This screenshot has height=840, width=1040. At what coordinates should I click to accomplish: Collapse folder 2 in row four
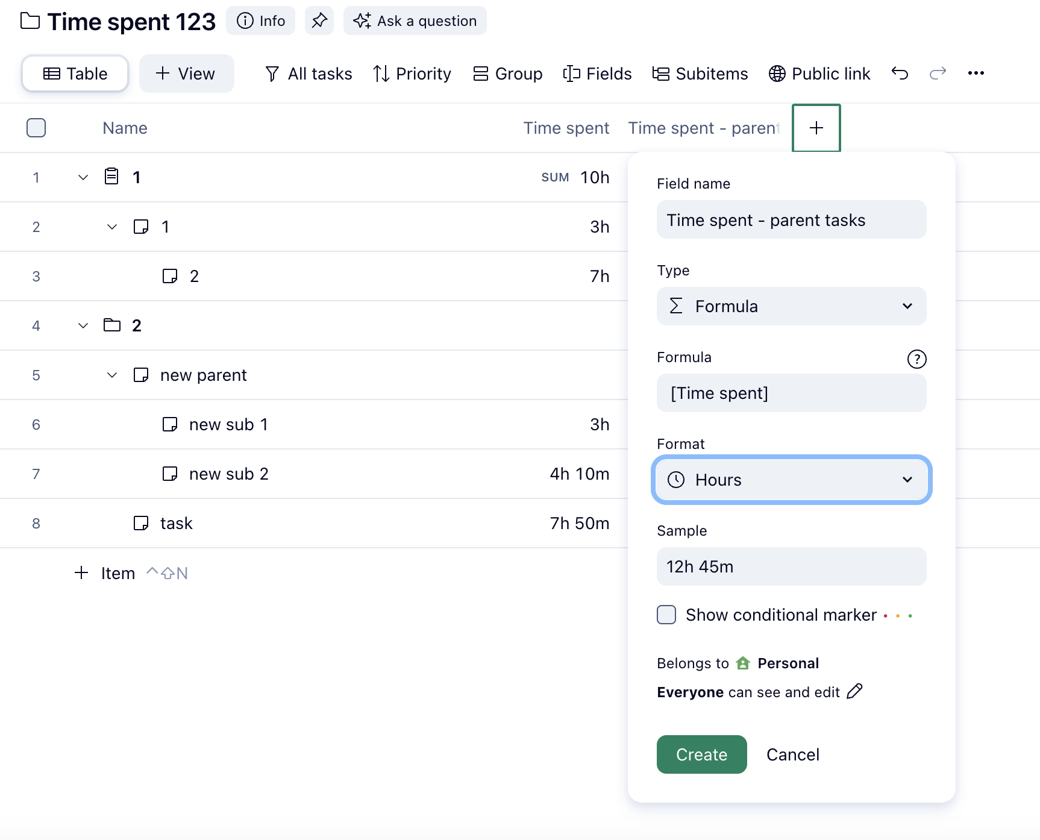pos(83,325)
